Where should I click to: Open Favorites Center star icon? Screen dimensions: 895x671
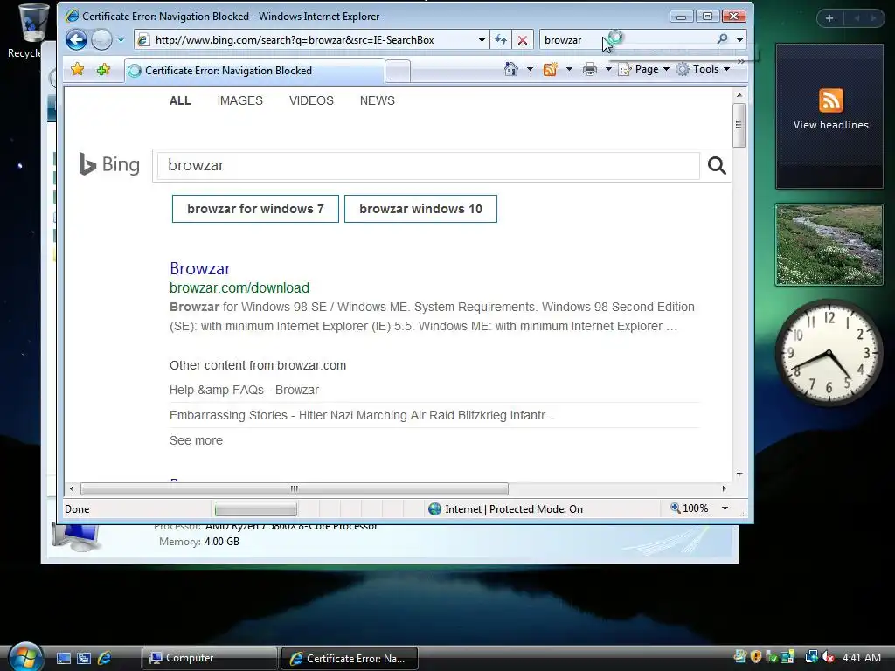point(77,70)
